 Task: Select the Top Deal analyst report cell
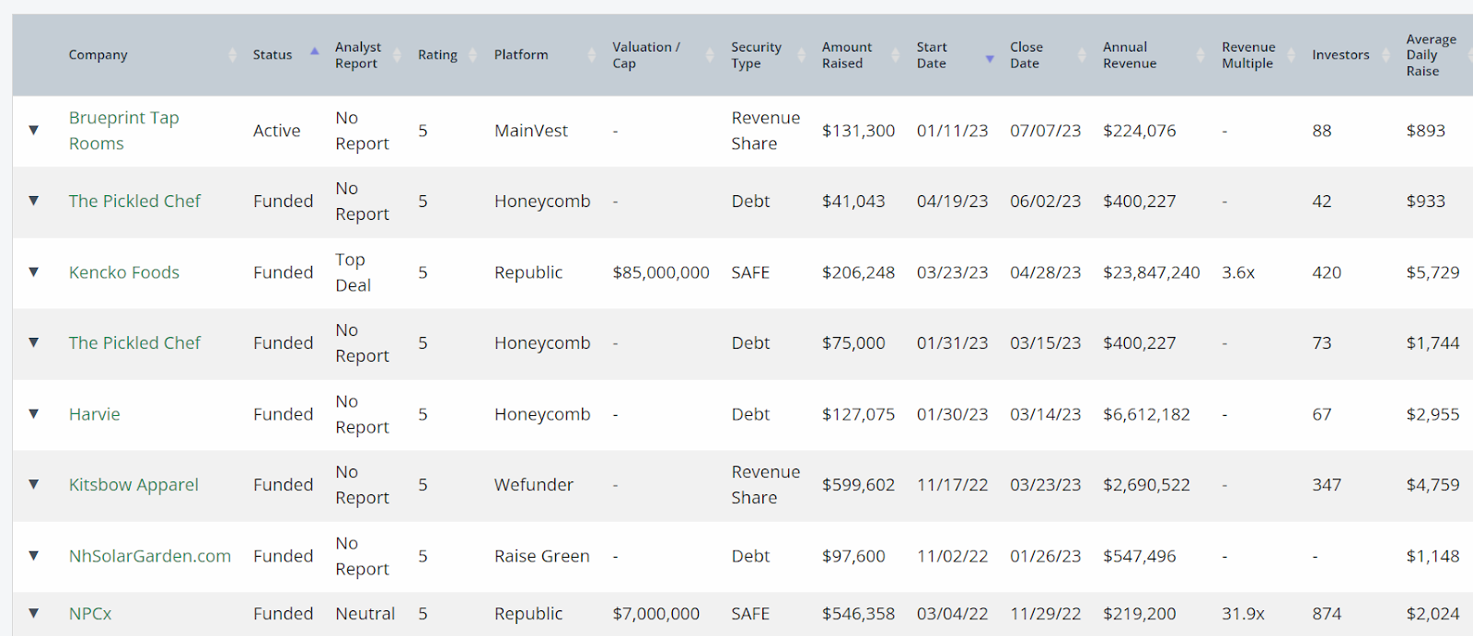tap(354, 272)
